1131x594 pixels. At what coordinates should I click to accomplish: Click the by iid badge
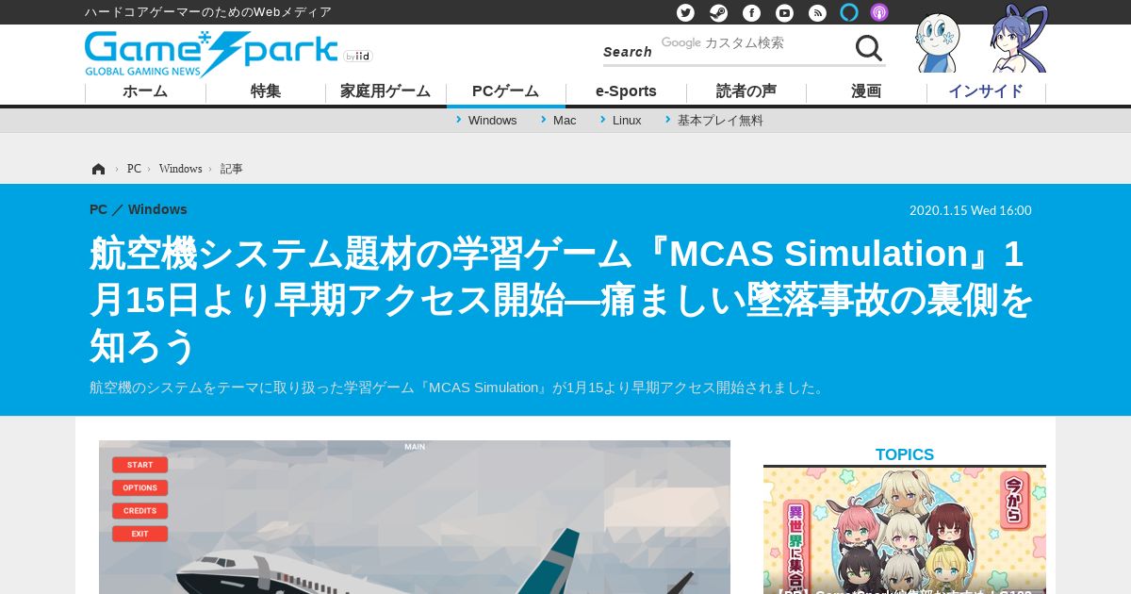[358, 57]
